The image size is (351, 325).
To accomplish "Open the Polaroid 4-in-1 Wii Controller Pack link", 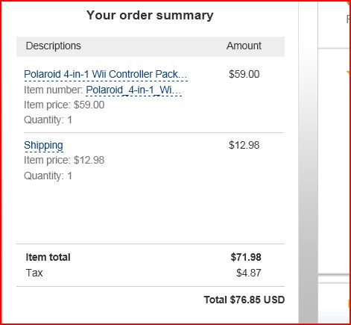I will coord(106,74).
